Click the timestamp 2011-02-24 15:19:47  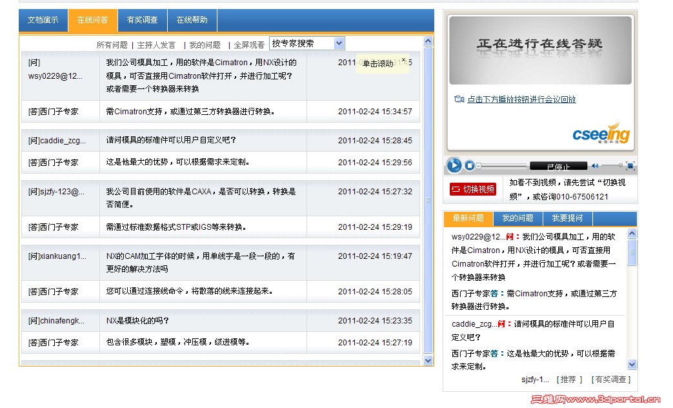click(375, 256)
